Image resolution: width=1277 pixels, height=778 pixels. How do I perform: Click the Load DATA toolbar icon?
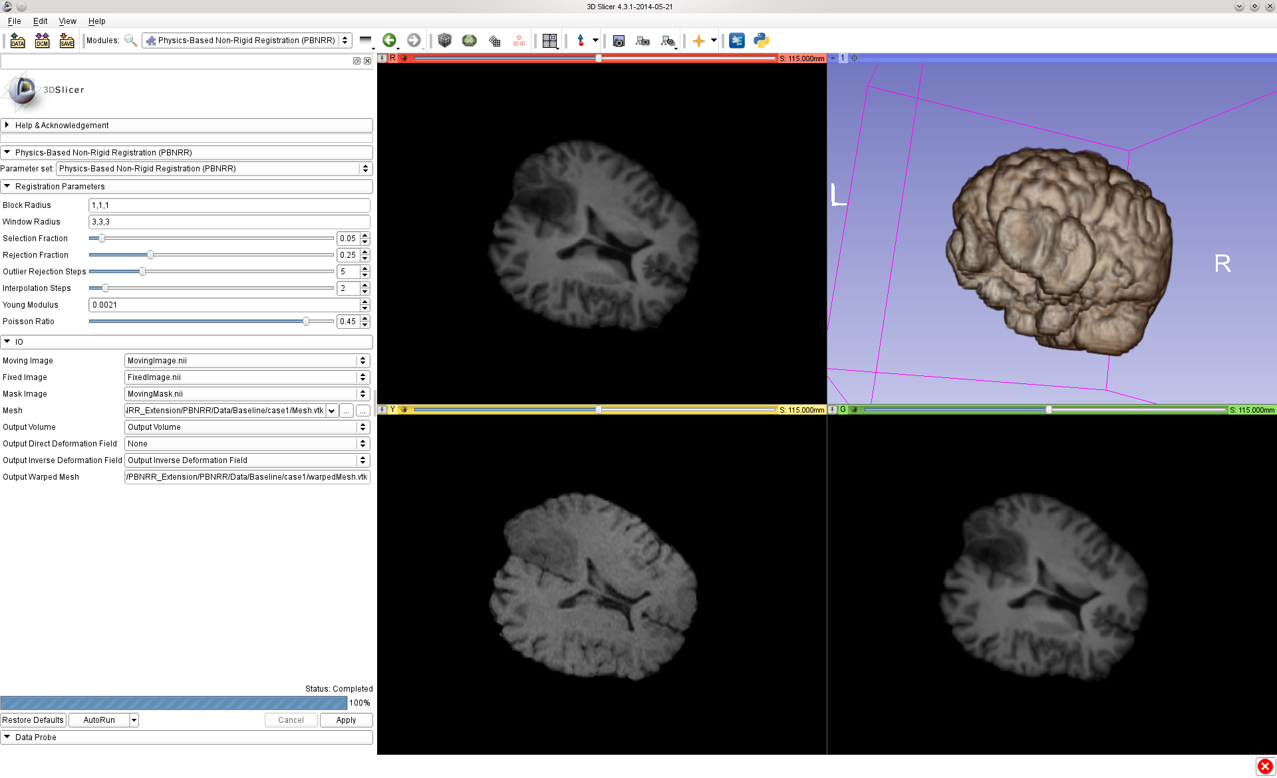pyautogui.click(x=18, y=41)
